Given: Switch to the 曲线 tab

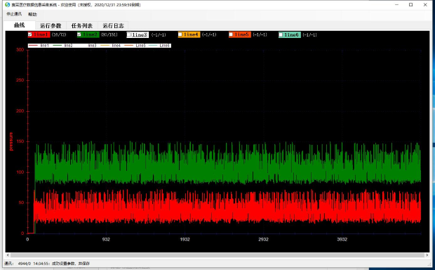Looking at the screenshot, I should (x=20, y=25).
